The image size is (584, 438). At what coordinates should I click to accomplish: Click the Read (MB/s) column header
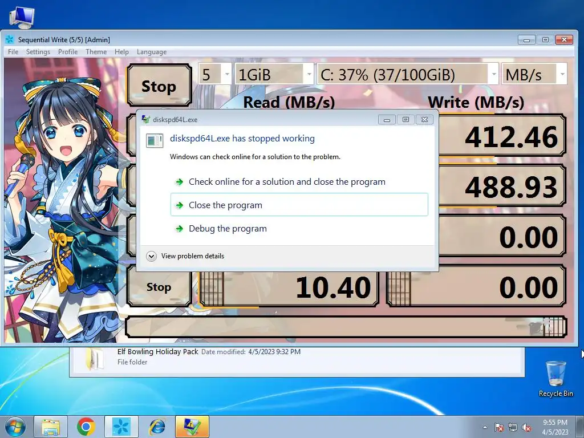point(289,102)
